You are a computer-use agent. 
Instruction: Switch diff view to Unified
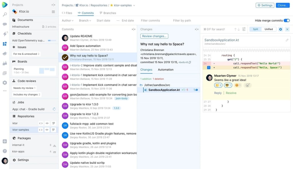[x=268, y=29]
